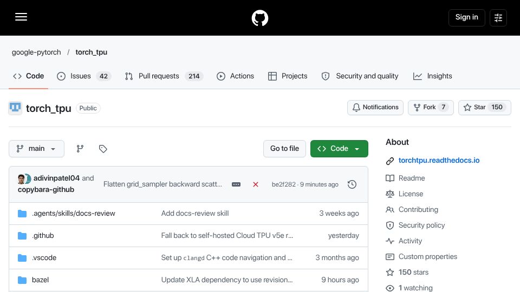View tags via the tag icon
Image resolution: width=520 pixels, height=292 pixels.
pyautogui.click(x=103, y=149)
